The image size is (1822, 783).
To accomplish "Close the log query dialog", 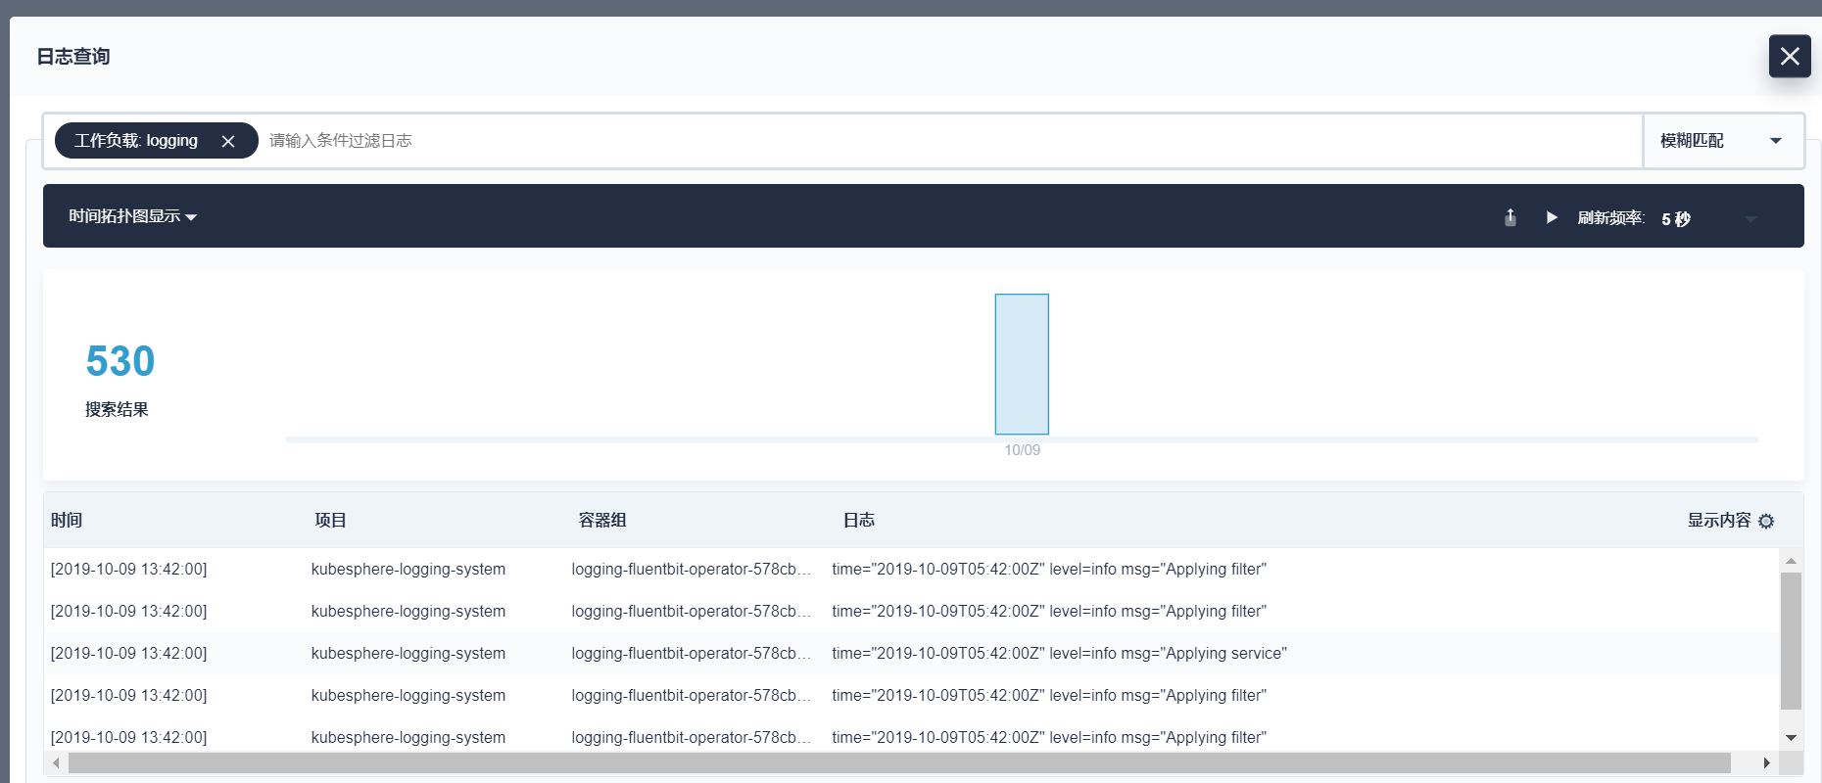I will (x=1790, y=56).
